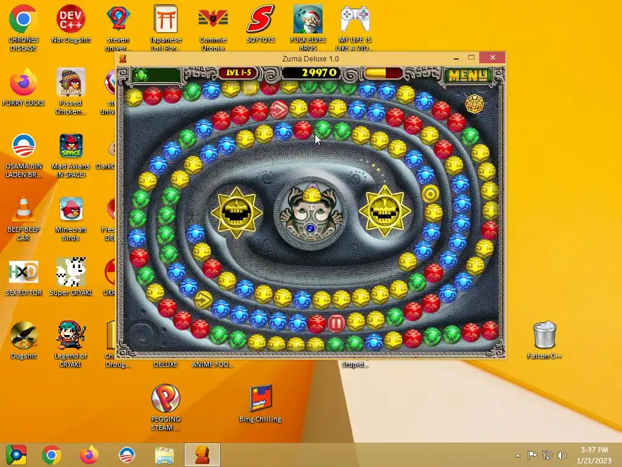Screen dimensions: 622x467
Task: Open the Pissed Chicken Seasons icon
Action: [x=70, y=91]
